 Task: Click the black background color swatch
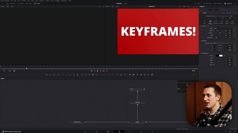coord(217,56)
